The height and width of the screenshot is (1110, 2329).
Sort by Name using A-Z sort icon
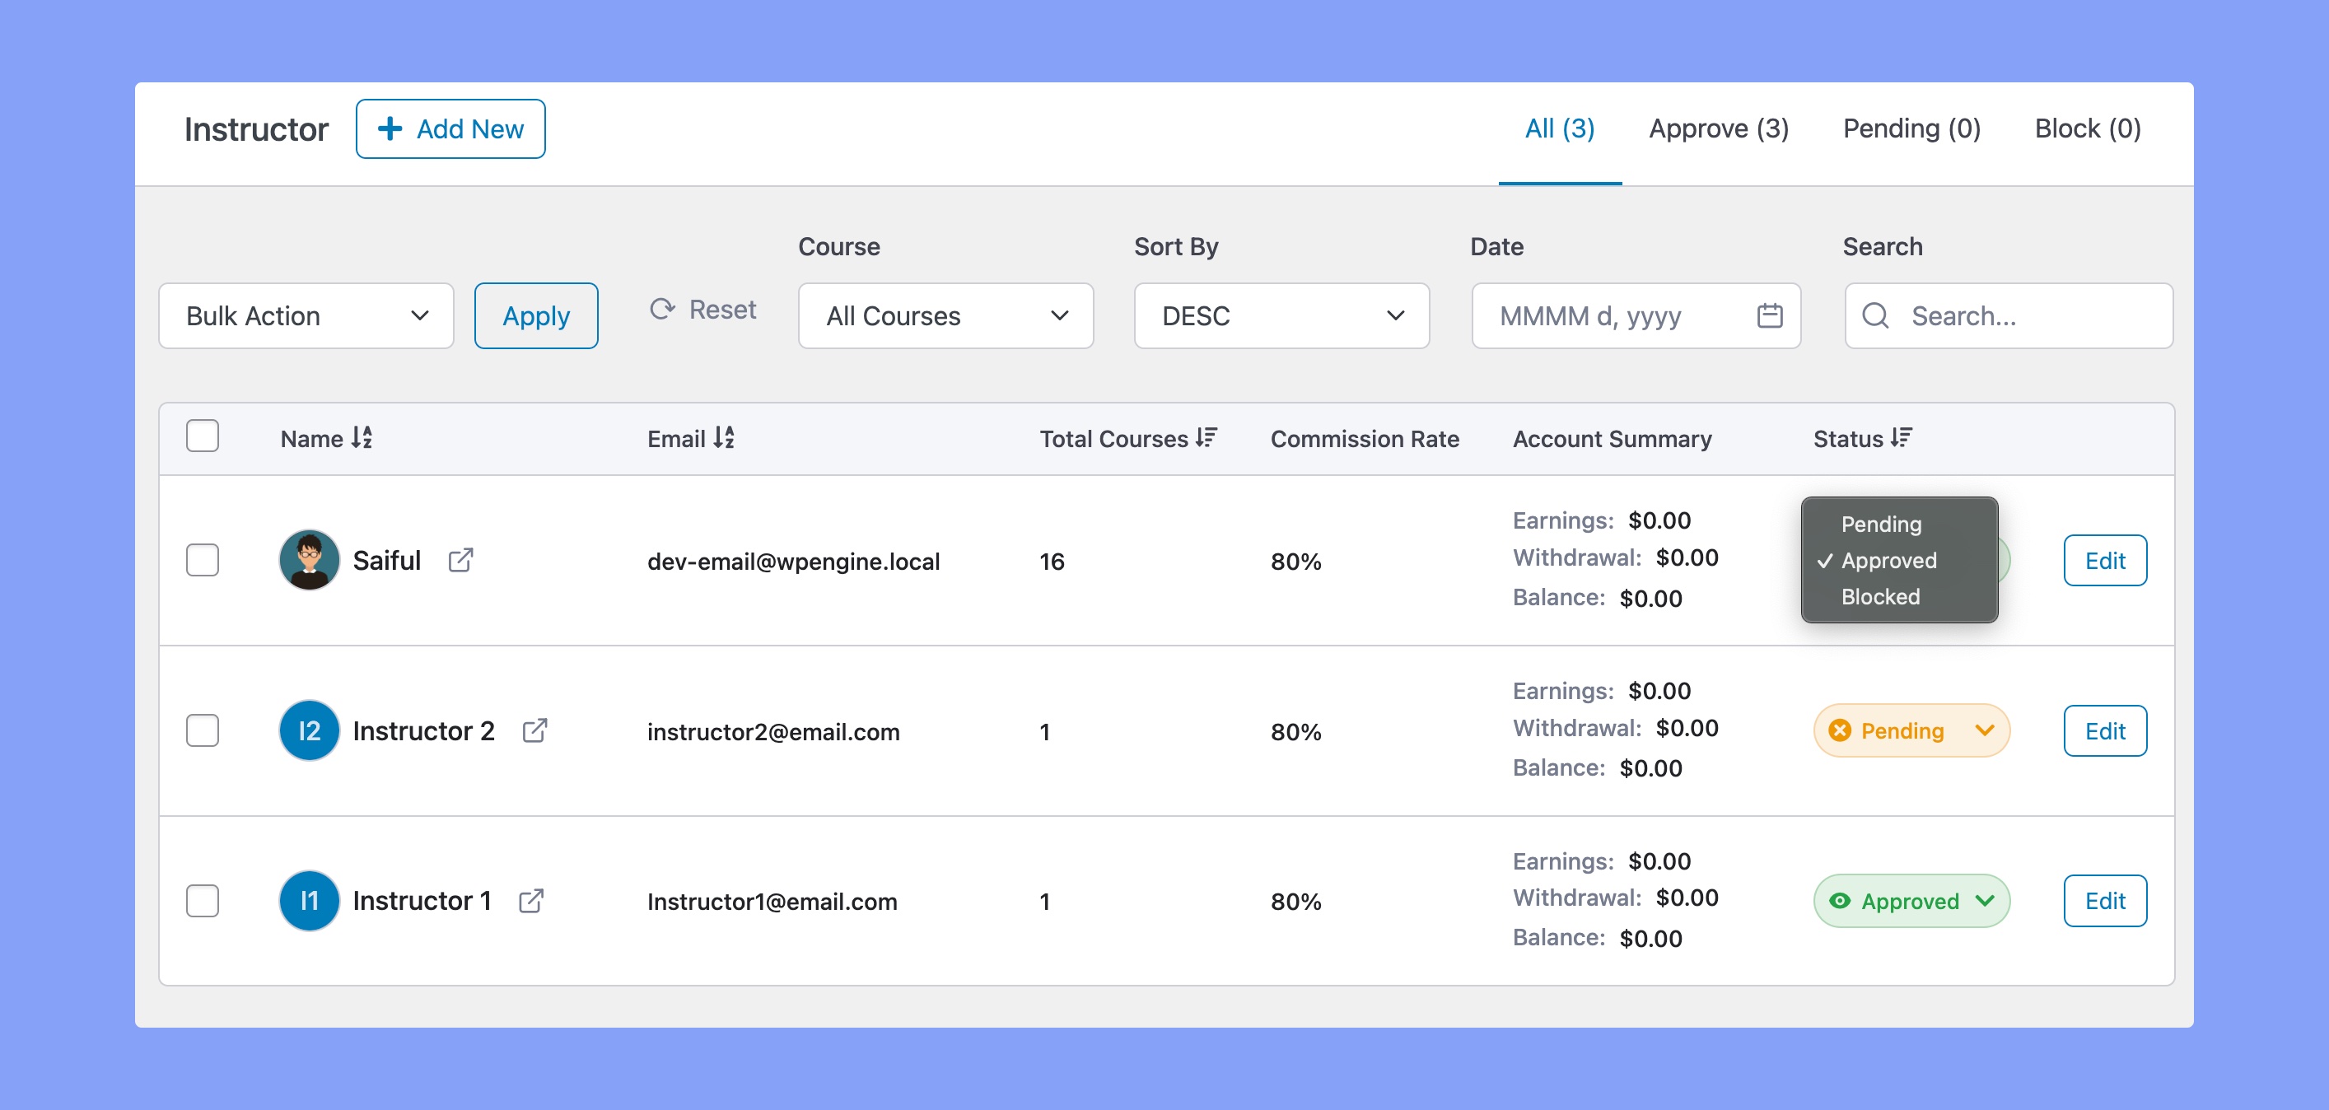(x=362, y=437)
